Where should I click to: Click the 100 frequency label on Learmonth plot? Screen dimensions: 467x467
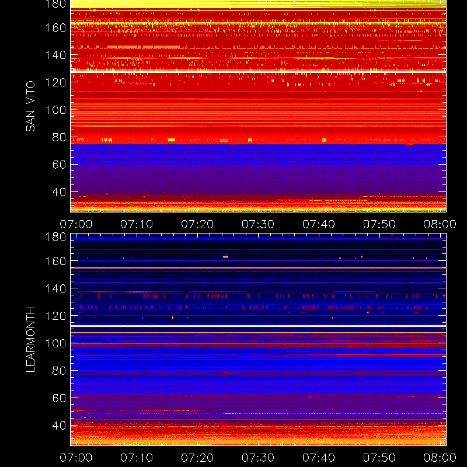tap(55, 343)
